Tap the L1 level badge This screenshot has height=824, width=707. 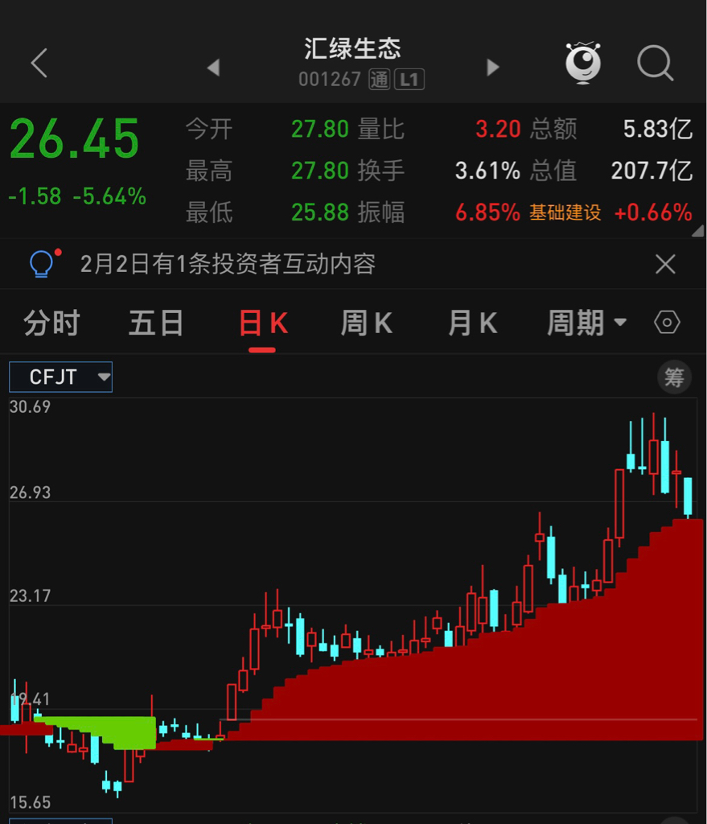point(409,80)
